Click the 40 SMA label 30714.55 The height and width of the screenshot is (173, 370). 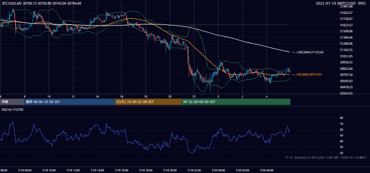[307, 74]
